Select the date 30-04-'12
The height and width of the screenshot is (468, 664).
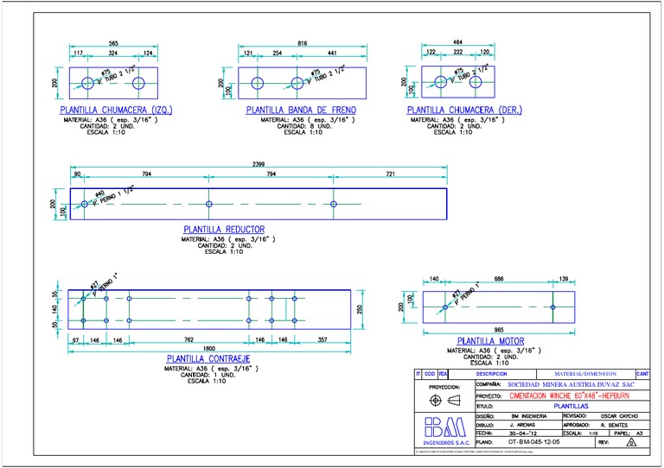(522, 433)
